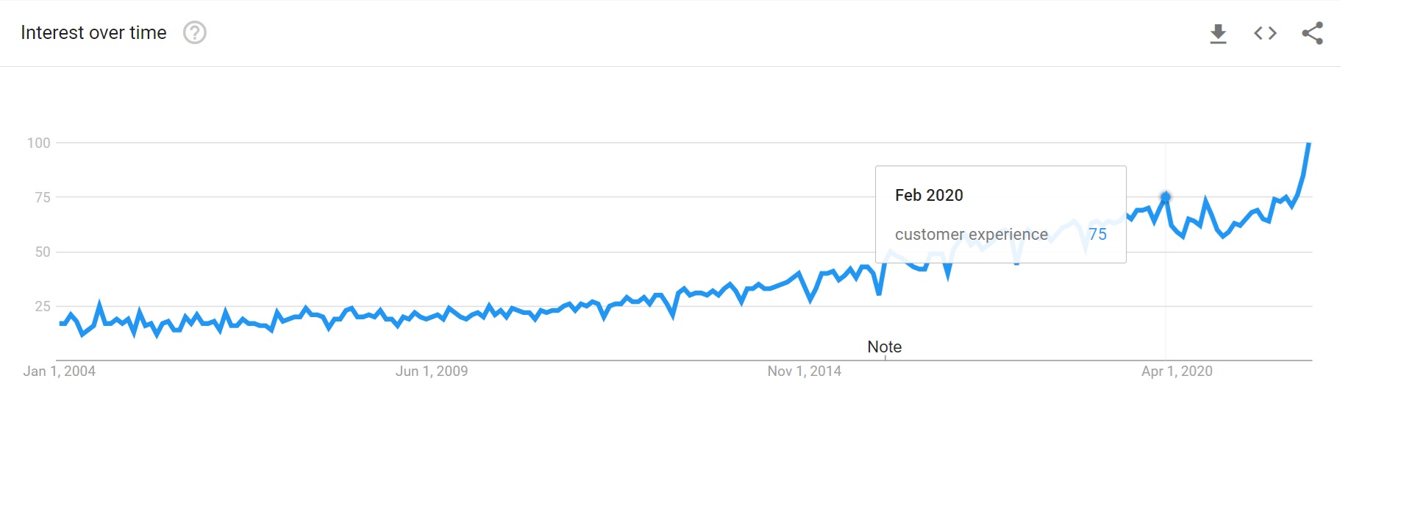Click the Note marker on the timeline

click(x=884, y=347)
